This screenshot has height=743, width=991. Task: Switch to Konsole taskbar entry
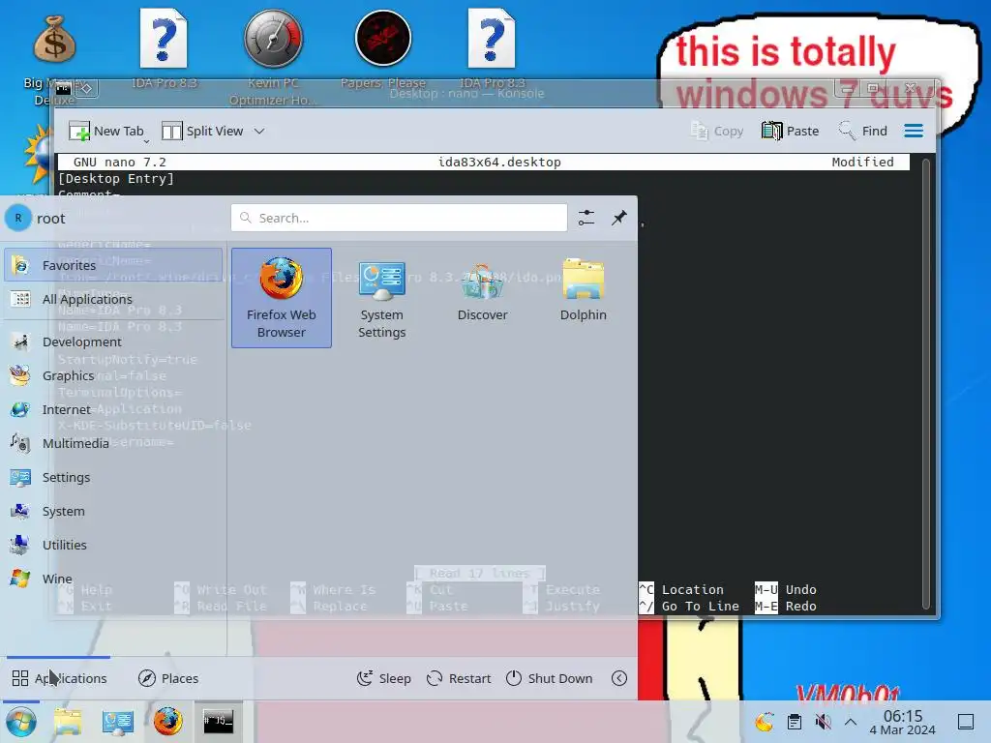click(218, 722)
